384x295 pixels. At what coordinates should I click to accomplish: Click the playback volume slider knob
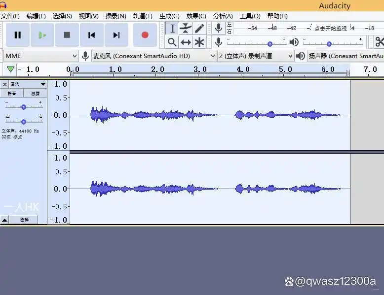pos(329,44)
